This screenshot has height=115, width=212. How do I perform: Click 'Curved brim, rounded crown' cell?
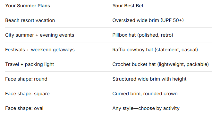coord(145,94)
